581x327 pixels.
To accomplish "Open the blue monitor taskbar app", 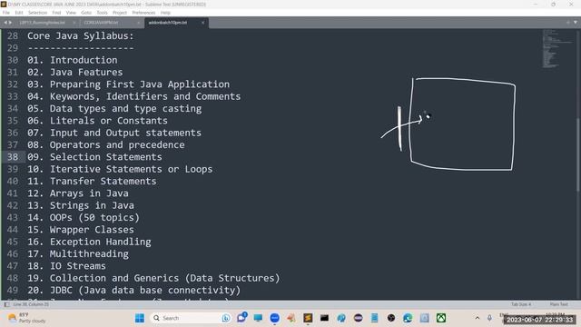I will click(258, 318).
